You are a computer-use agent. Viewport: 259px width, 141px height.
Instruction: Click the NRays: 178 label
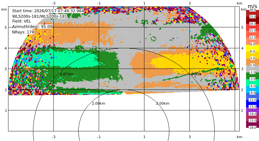(23, 32)
